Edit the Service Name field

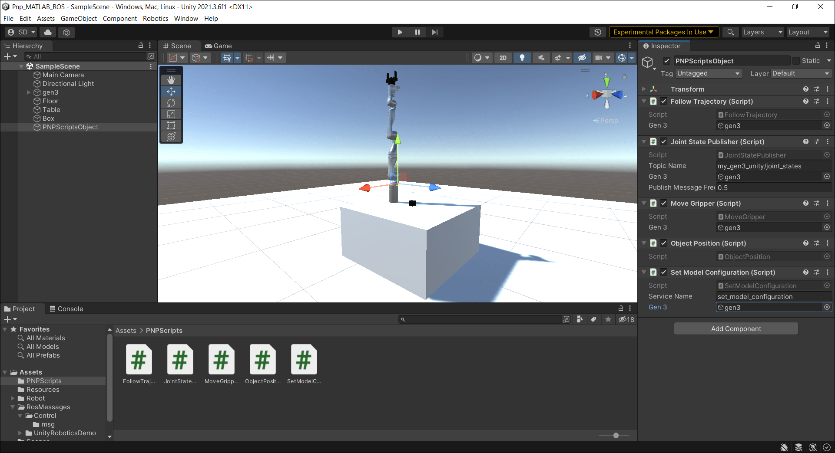point(773,297)
